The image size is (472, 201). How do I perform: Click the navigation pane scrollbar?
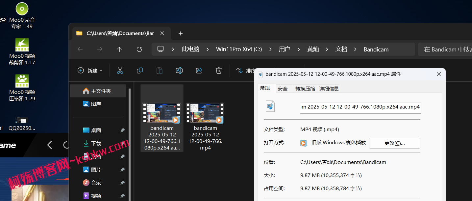point(130,144)
